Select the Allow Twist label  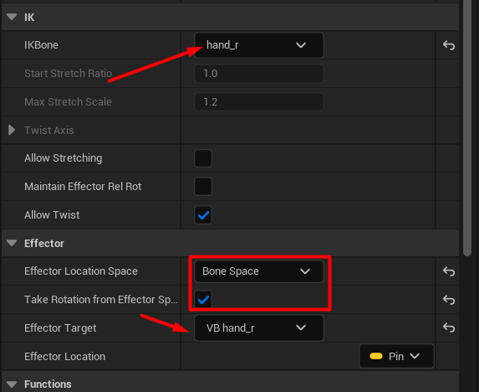point(52,215)
